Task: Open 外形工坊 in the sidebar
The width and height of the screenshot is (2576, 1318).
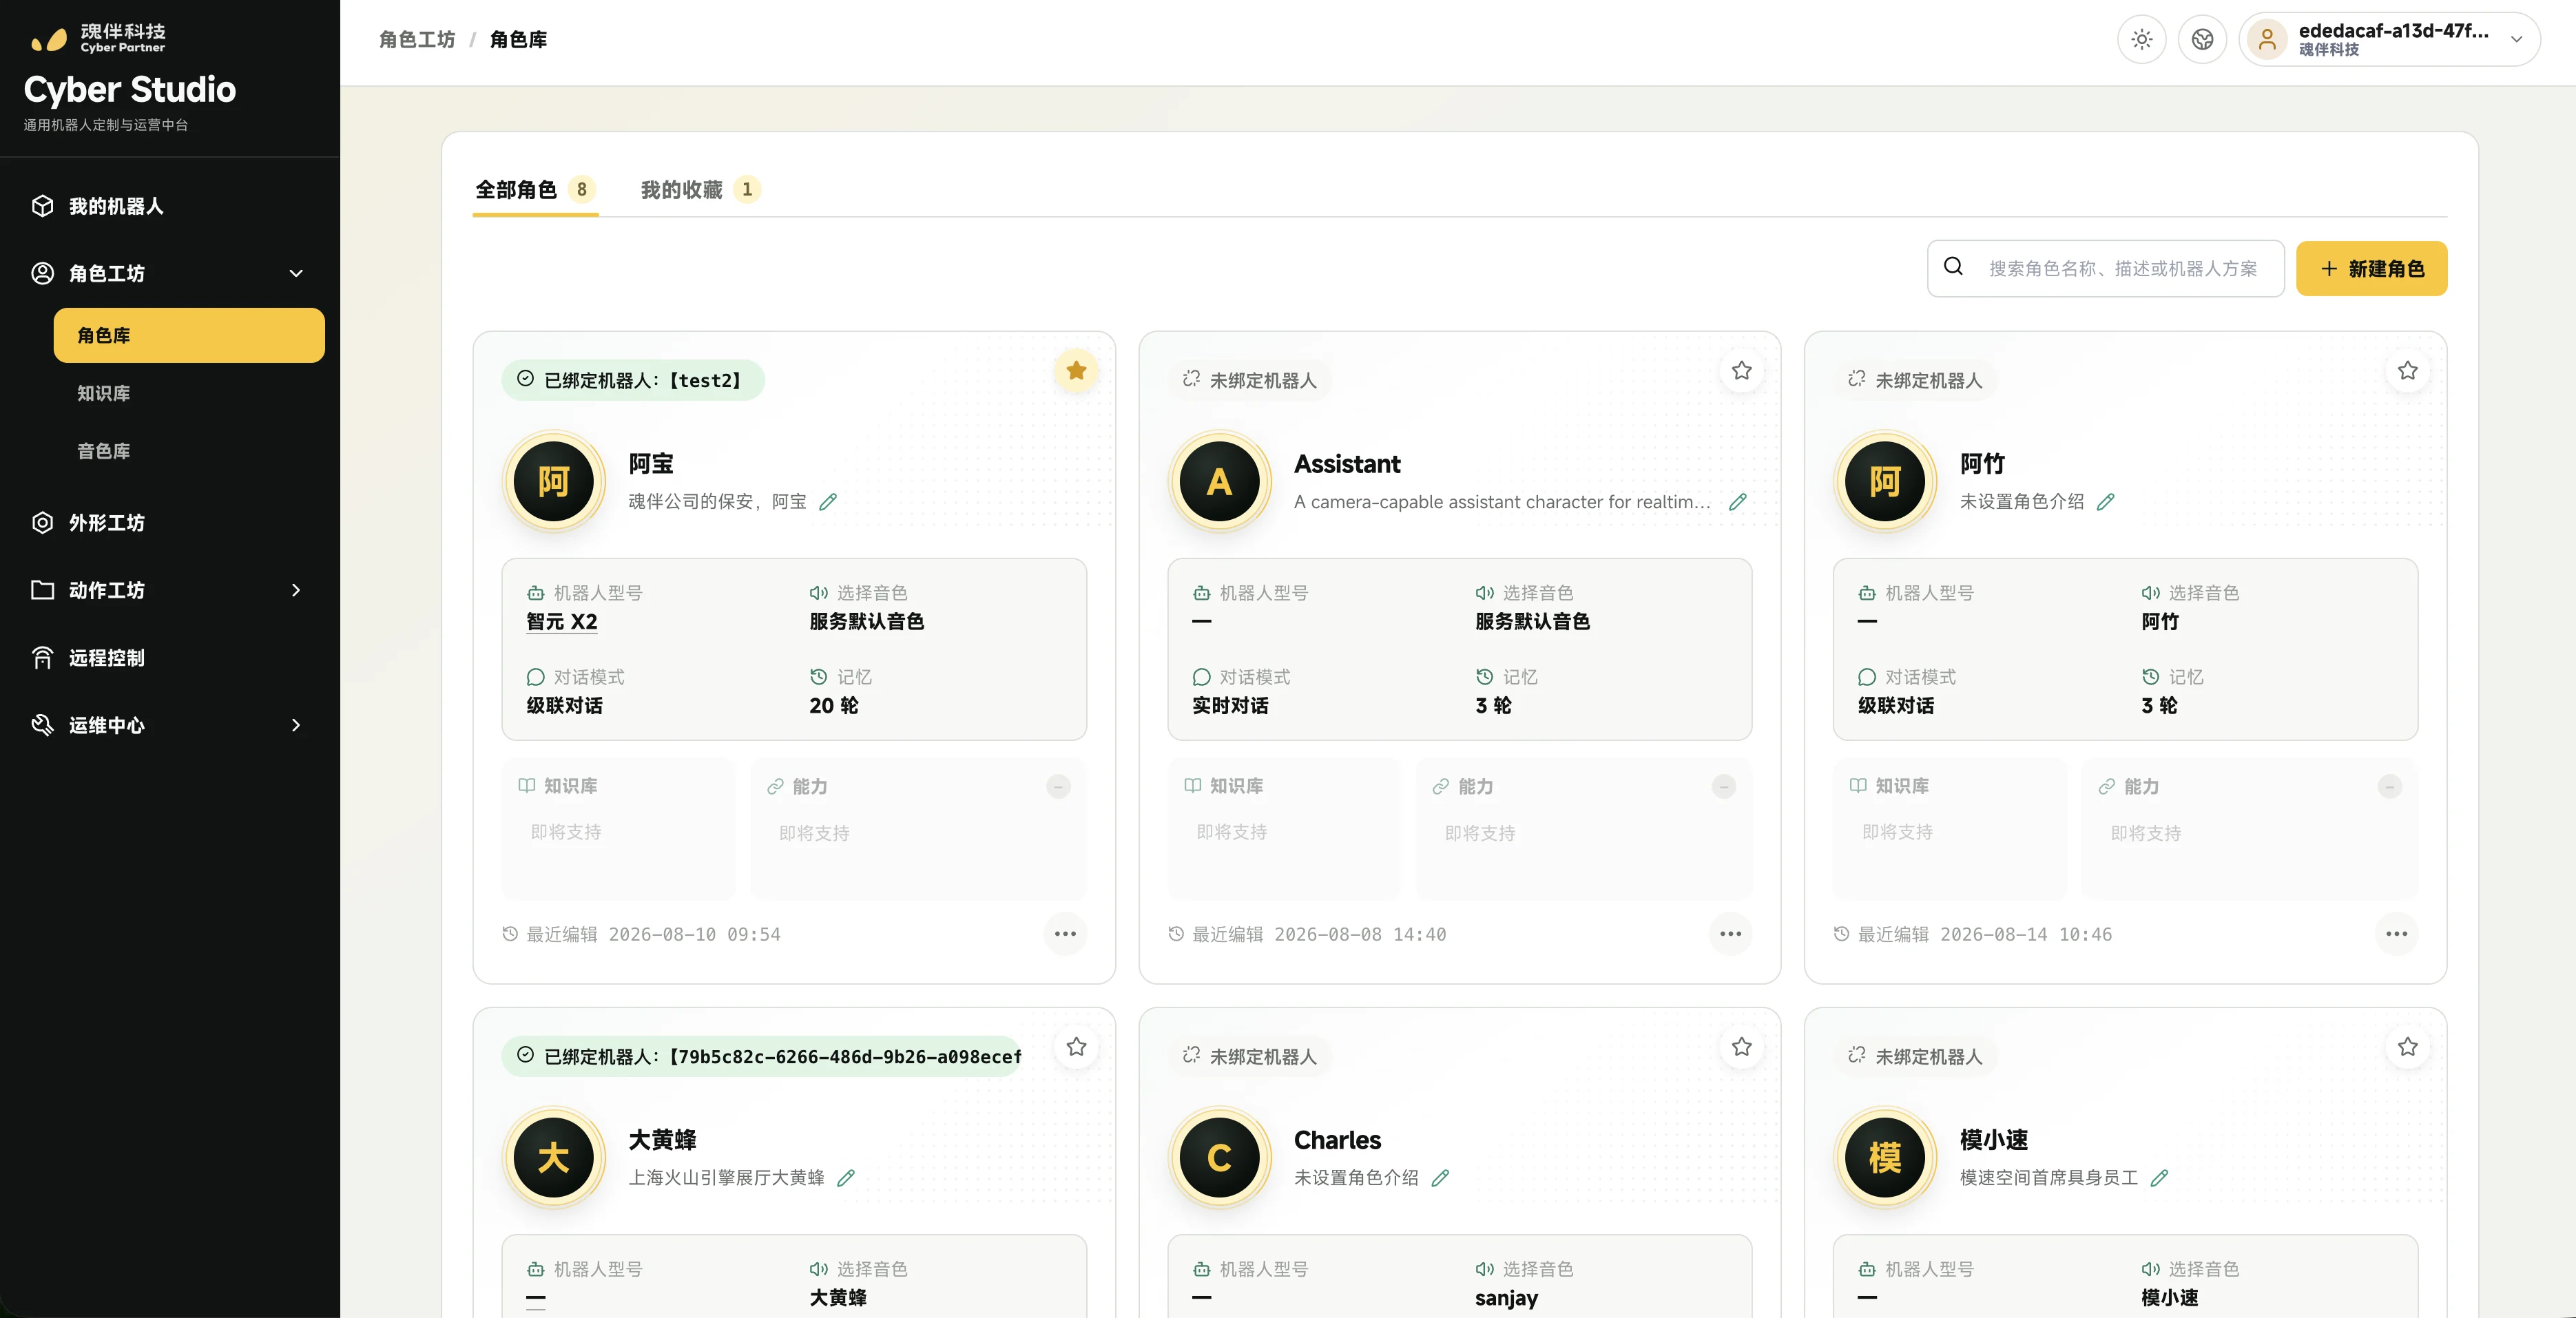Action: [170, 523]
